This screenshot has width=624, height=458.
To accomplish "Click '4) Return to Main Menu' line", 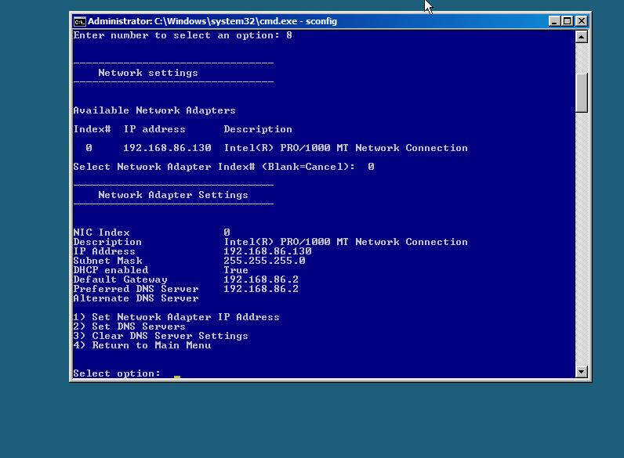I will pyautogui.click(x=142, y=345).
